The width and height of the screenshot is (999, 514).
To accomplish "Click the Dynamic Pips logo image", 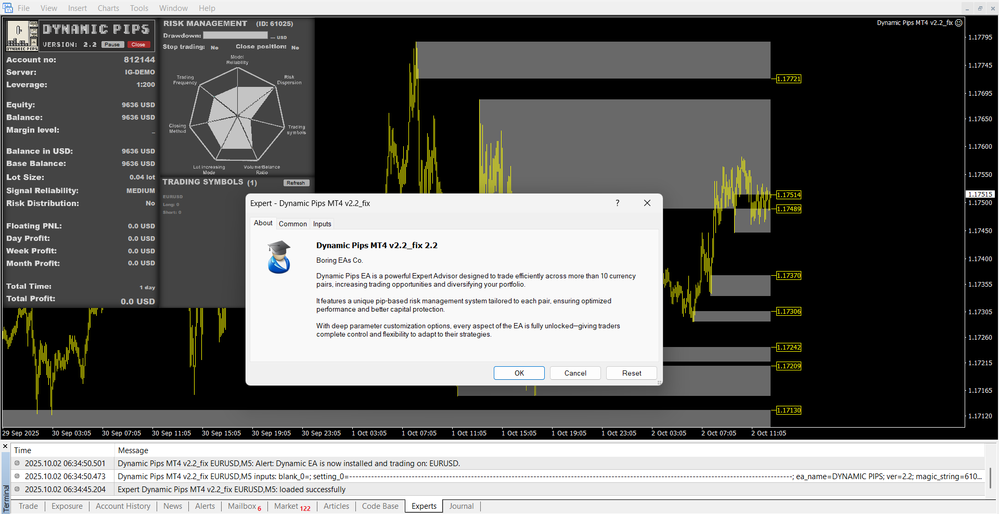I will tap(22, 35).
